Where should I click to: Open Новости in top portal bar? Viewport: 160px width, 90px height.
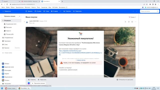click(x=33, y=7)
